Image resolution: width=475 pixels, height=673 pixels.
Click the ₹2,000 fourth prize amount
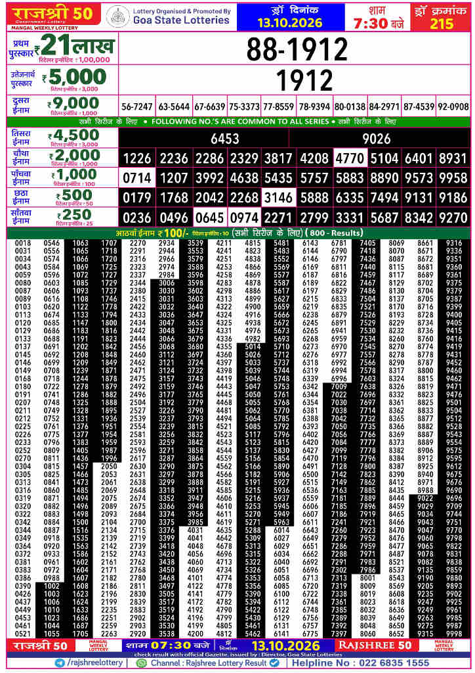pos(75,155)
